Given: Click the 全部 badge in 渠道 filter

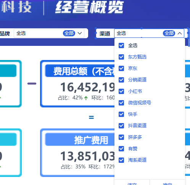Looking at the screenshot, I should [x=169, y=33].
